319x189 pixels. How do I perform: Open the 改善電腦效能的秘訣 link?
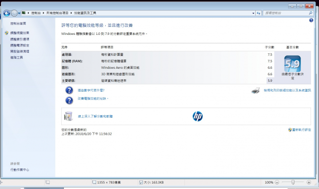point(93,98)
